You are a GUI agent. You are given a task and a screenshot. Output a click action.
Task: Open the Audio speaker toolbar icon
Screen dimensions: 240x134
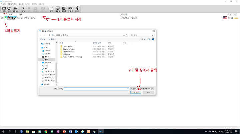(x=64, y=9)
